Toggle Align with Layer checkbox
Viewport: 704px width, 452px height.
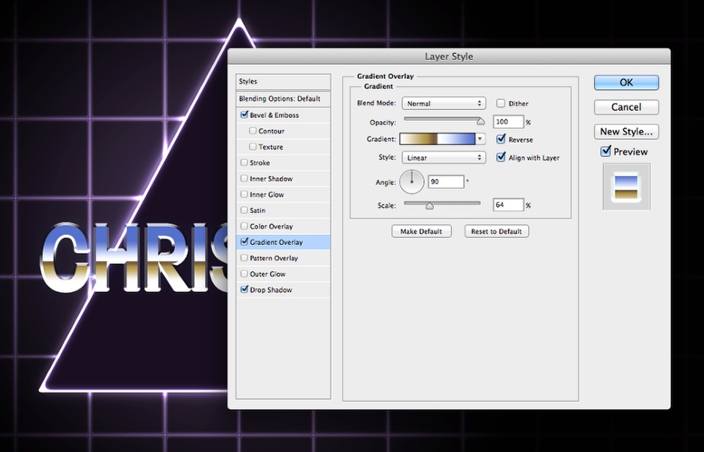point(501,157)
